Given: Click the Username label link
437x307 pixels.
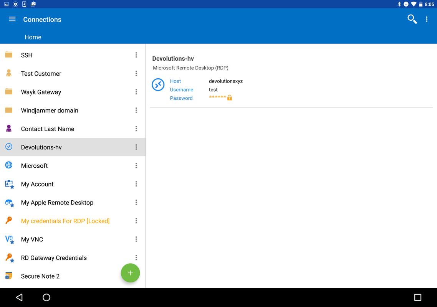Looking at the screenshot, I should click(181, 90).
